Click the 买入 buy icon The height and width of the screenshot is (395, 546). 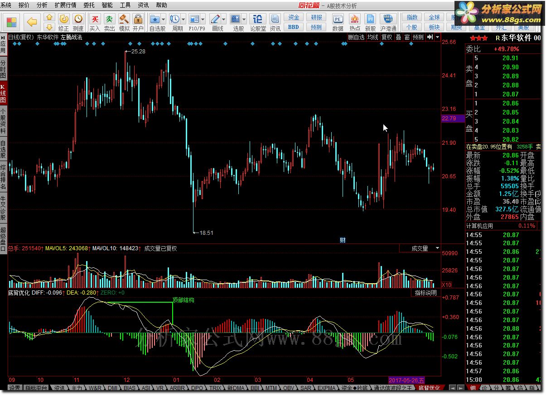click(95, 22)
